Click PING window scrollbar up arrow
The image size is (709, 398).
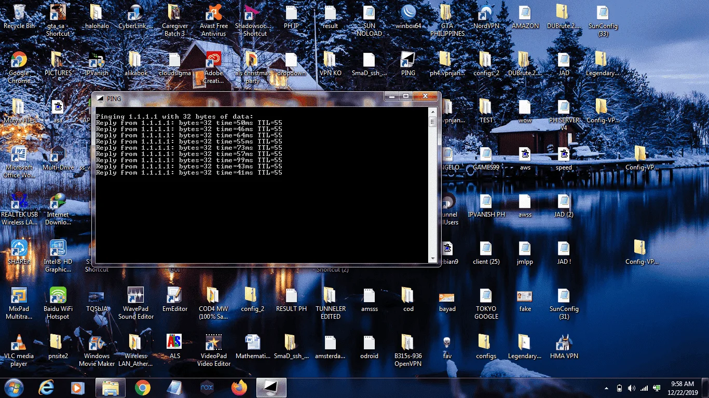click(x=433, y=111)
